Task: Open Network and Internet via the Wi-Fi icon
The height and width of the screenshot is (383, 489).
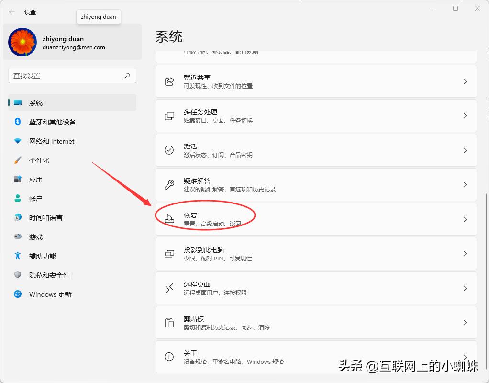Action: tap(18, 141)
